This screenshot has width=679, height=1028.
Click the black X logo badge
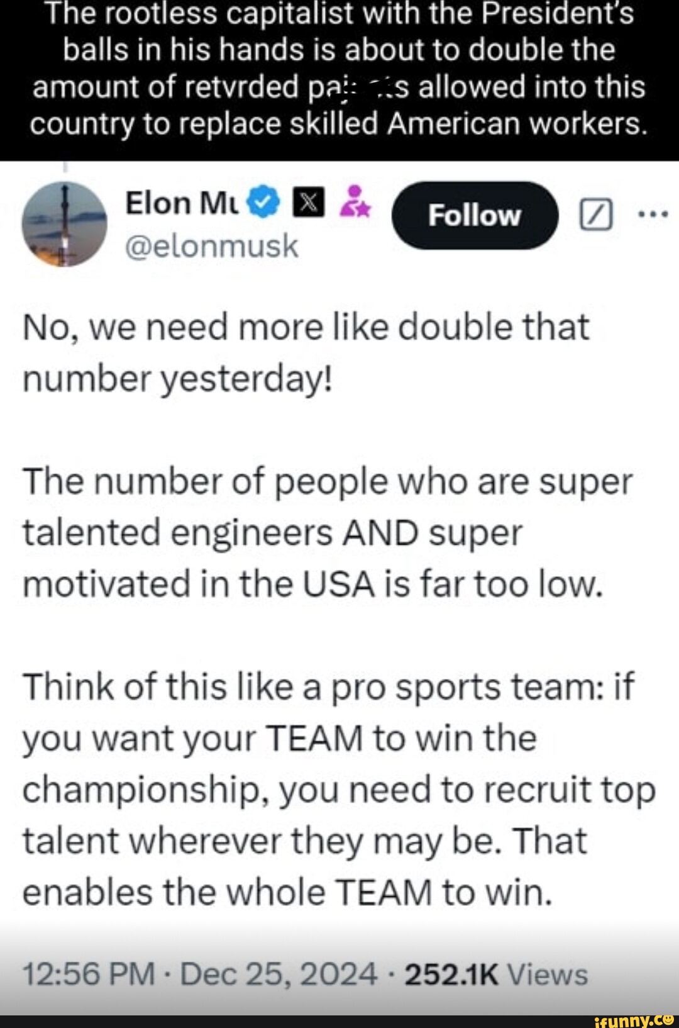click(309, 202)
